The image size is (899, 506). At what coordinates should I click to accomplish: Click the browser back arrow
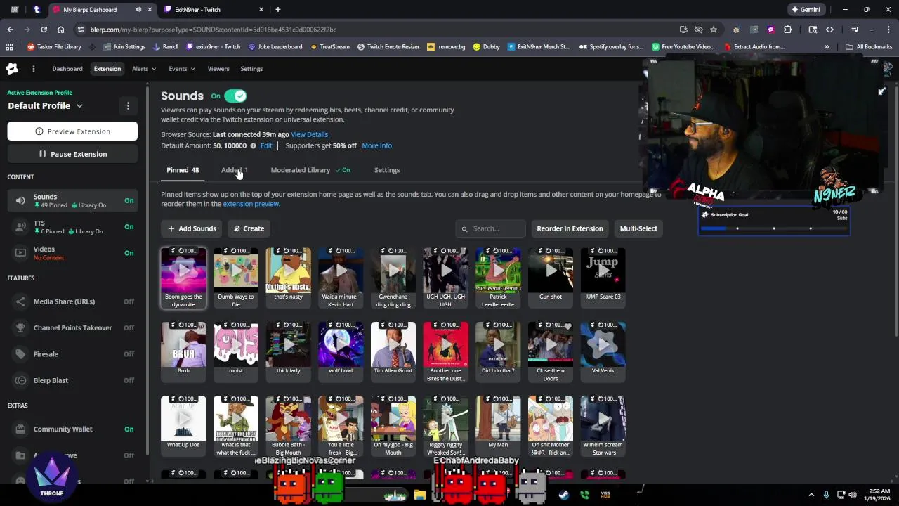tap(10, 30)
